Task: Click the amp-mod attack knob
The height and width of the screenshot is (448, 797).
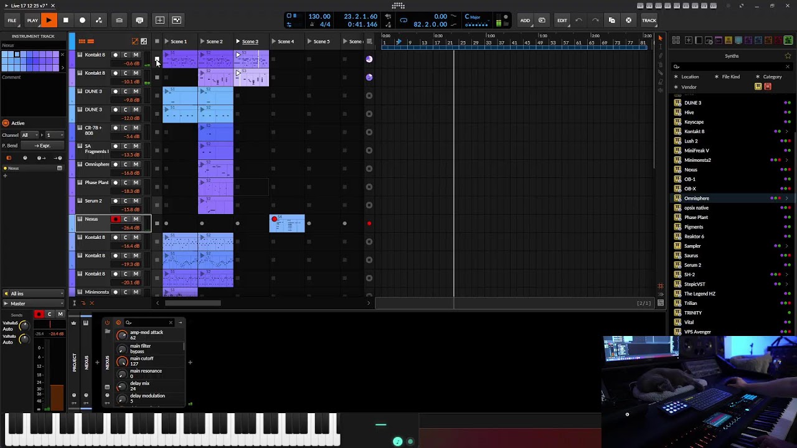Action: coord(122,335)
